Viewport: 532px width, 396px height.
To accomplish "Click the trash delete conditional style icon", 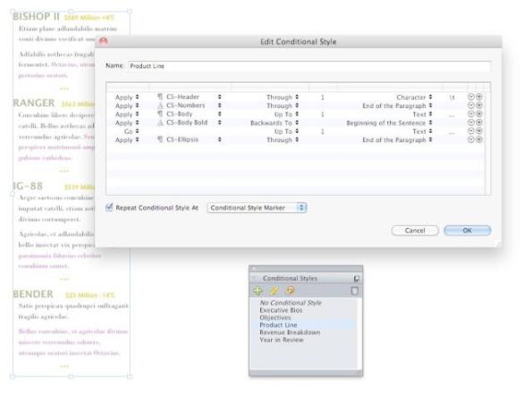I will click(x=355, y=291).
